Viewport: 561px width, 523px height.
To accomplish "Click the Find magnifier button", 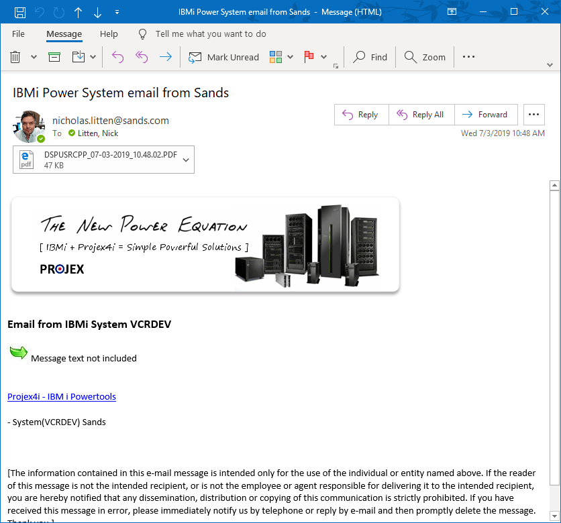I will tap(370, 57).
